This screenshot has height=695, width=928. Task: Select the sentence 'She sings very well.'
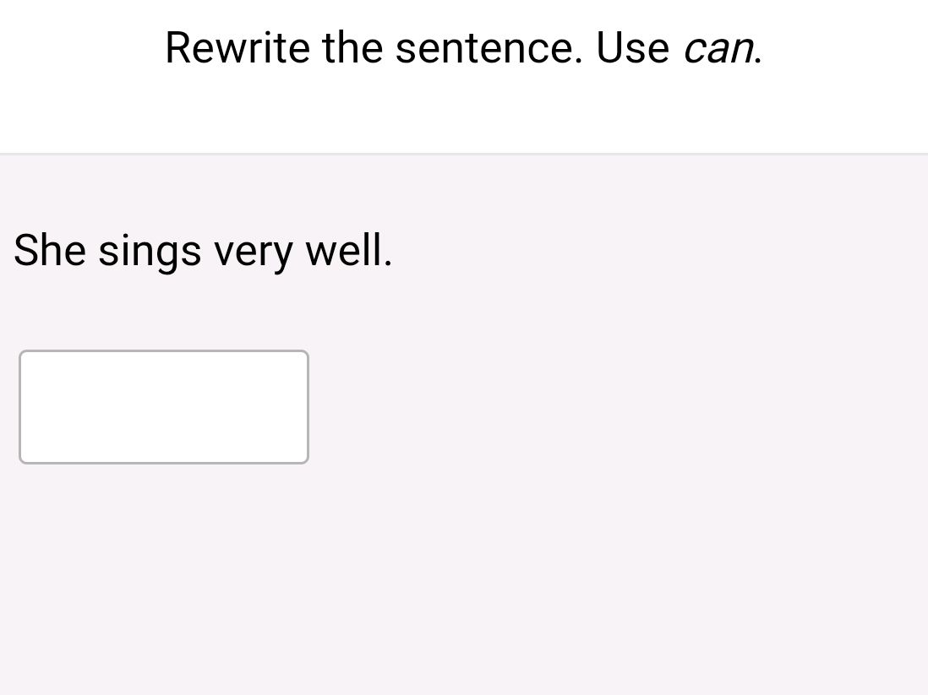203,251
